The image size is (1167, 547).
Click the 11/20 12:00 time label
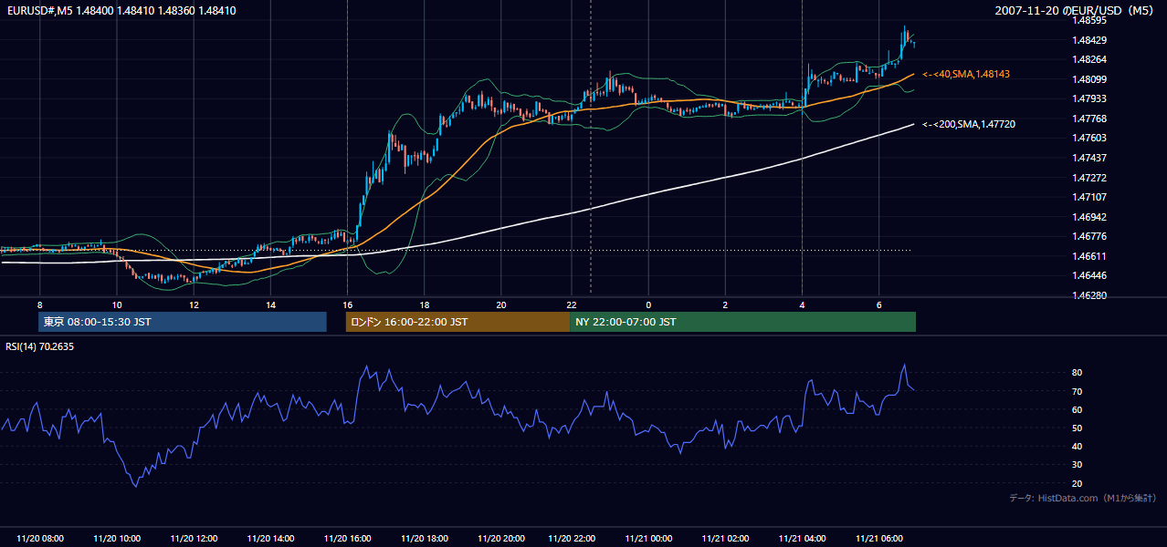tap(194, 539)
